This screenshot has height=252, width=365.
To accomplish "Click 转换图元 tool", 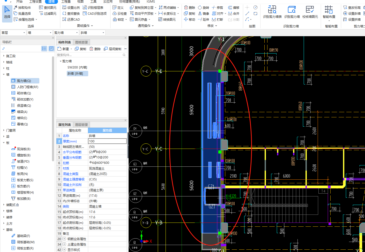I will (x=167, y=19).
